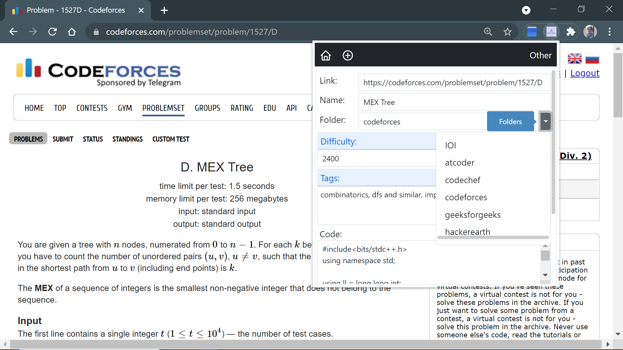Click the home icon in extension popup

(x=326, y=55)
